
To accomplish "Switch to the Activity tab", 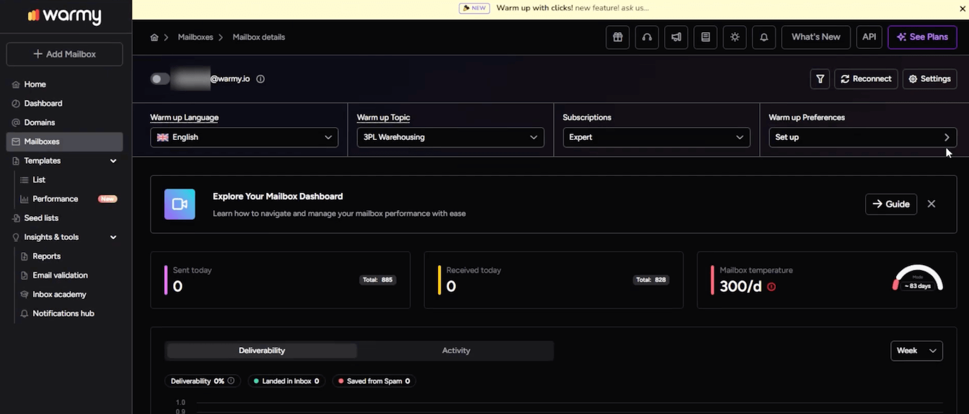I will pos(455,351).
